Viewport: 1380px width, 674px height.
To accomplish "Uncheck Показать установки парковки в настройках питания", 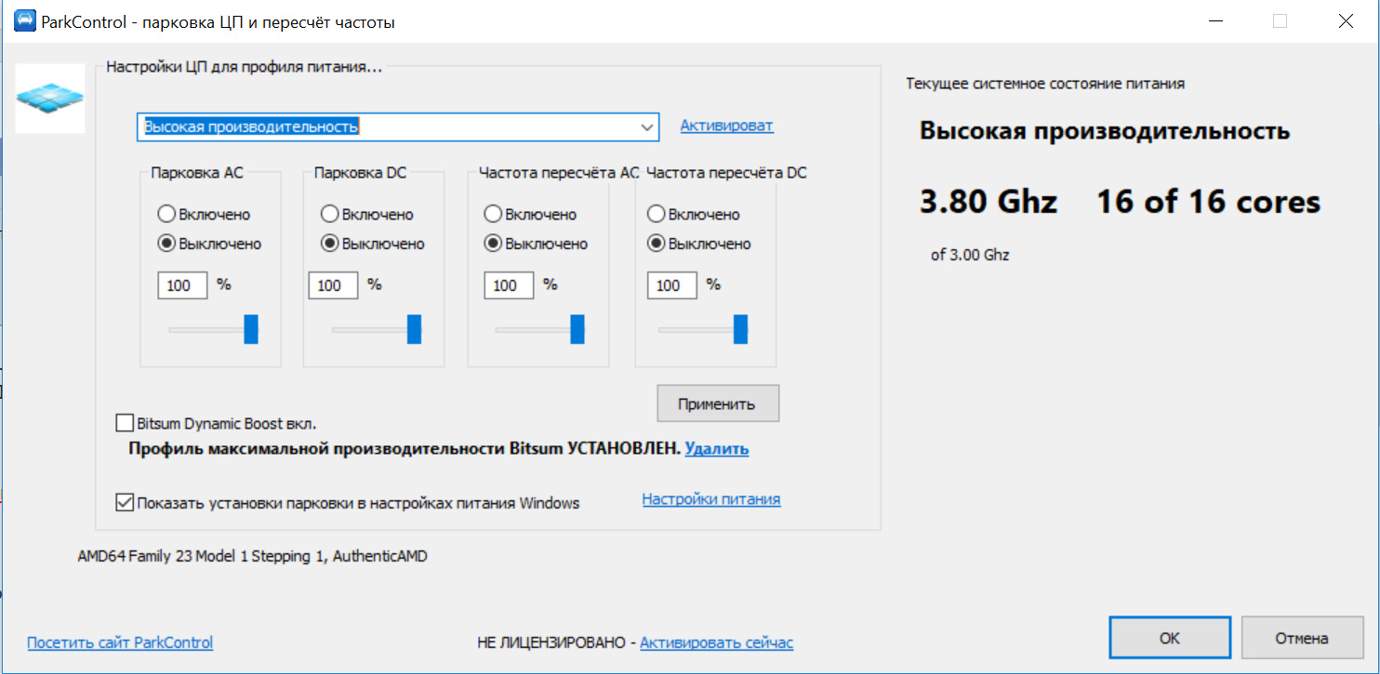I will [x=125, y=502].
